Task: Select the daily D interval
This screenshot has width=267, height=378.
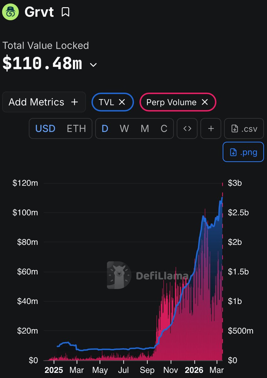Action: coord(105,129)
